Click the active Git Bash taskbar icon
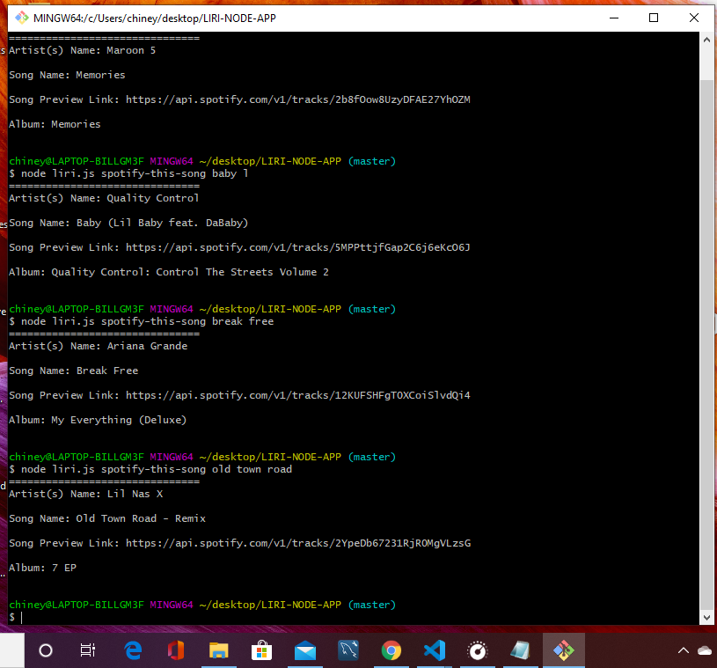 pyautogui.click(x=564, y=650)
